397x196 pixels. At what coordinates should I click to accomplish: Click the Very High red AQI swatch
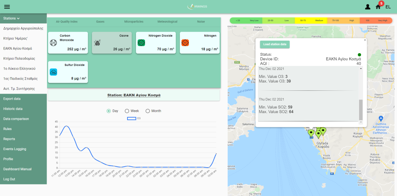(376, 20)
